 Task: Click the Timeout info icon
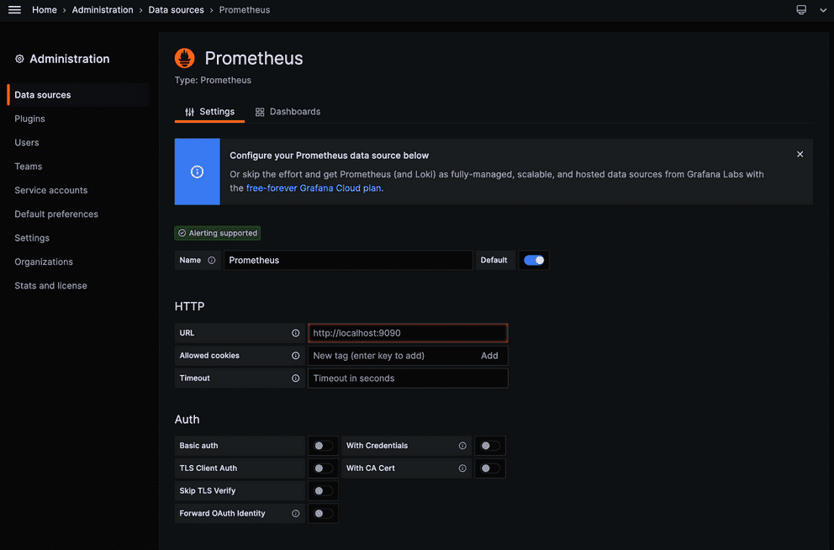tap(295, 378)
